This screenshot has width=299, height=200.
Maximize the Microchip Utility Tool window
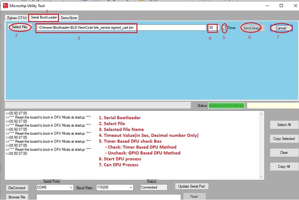pos(281,6)
